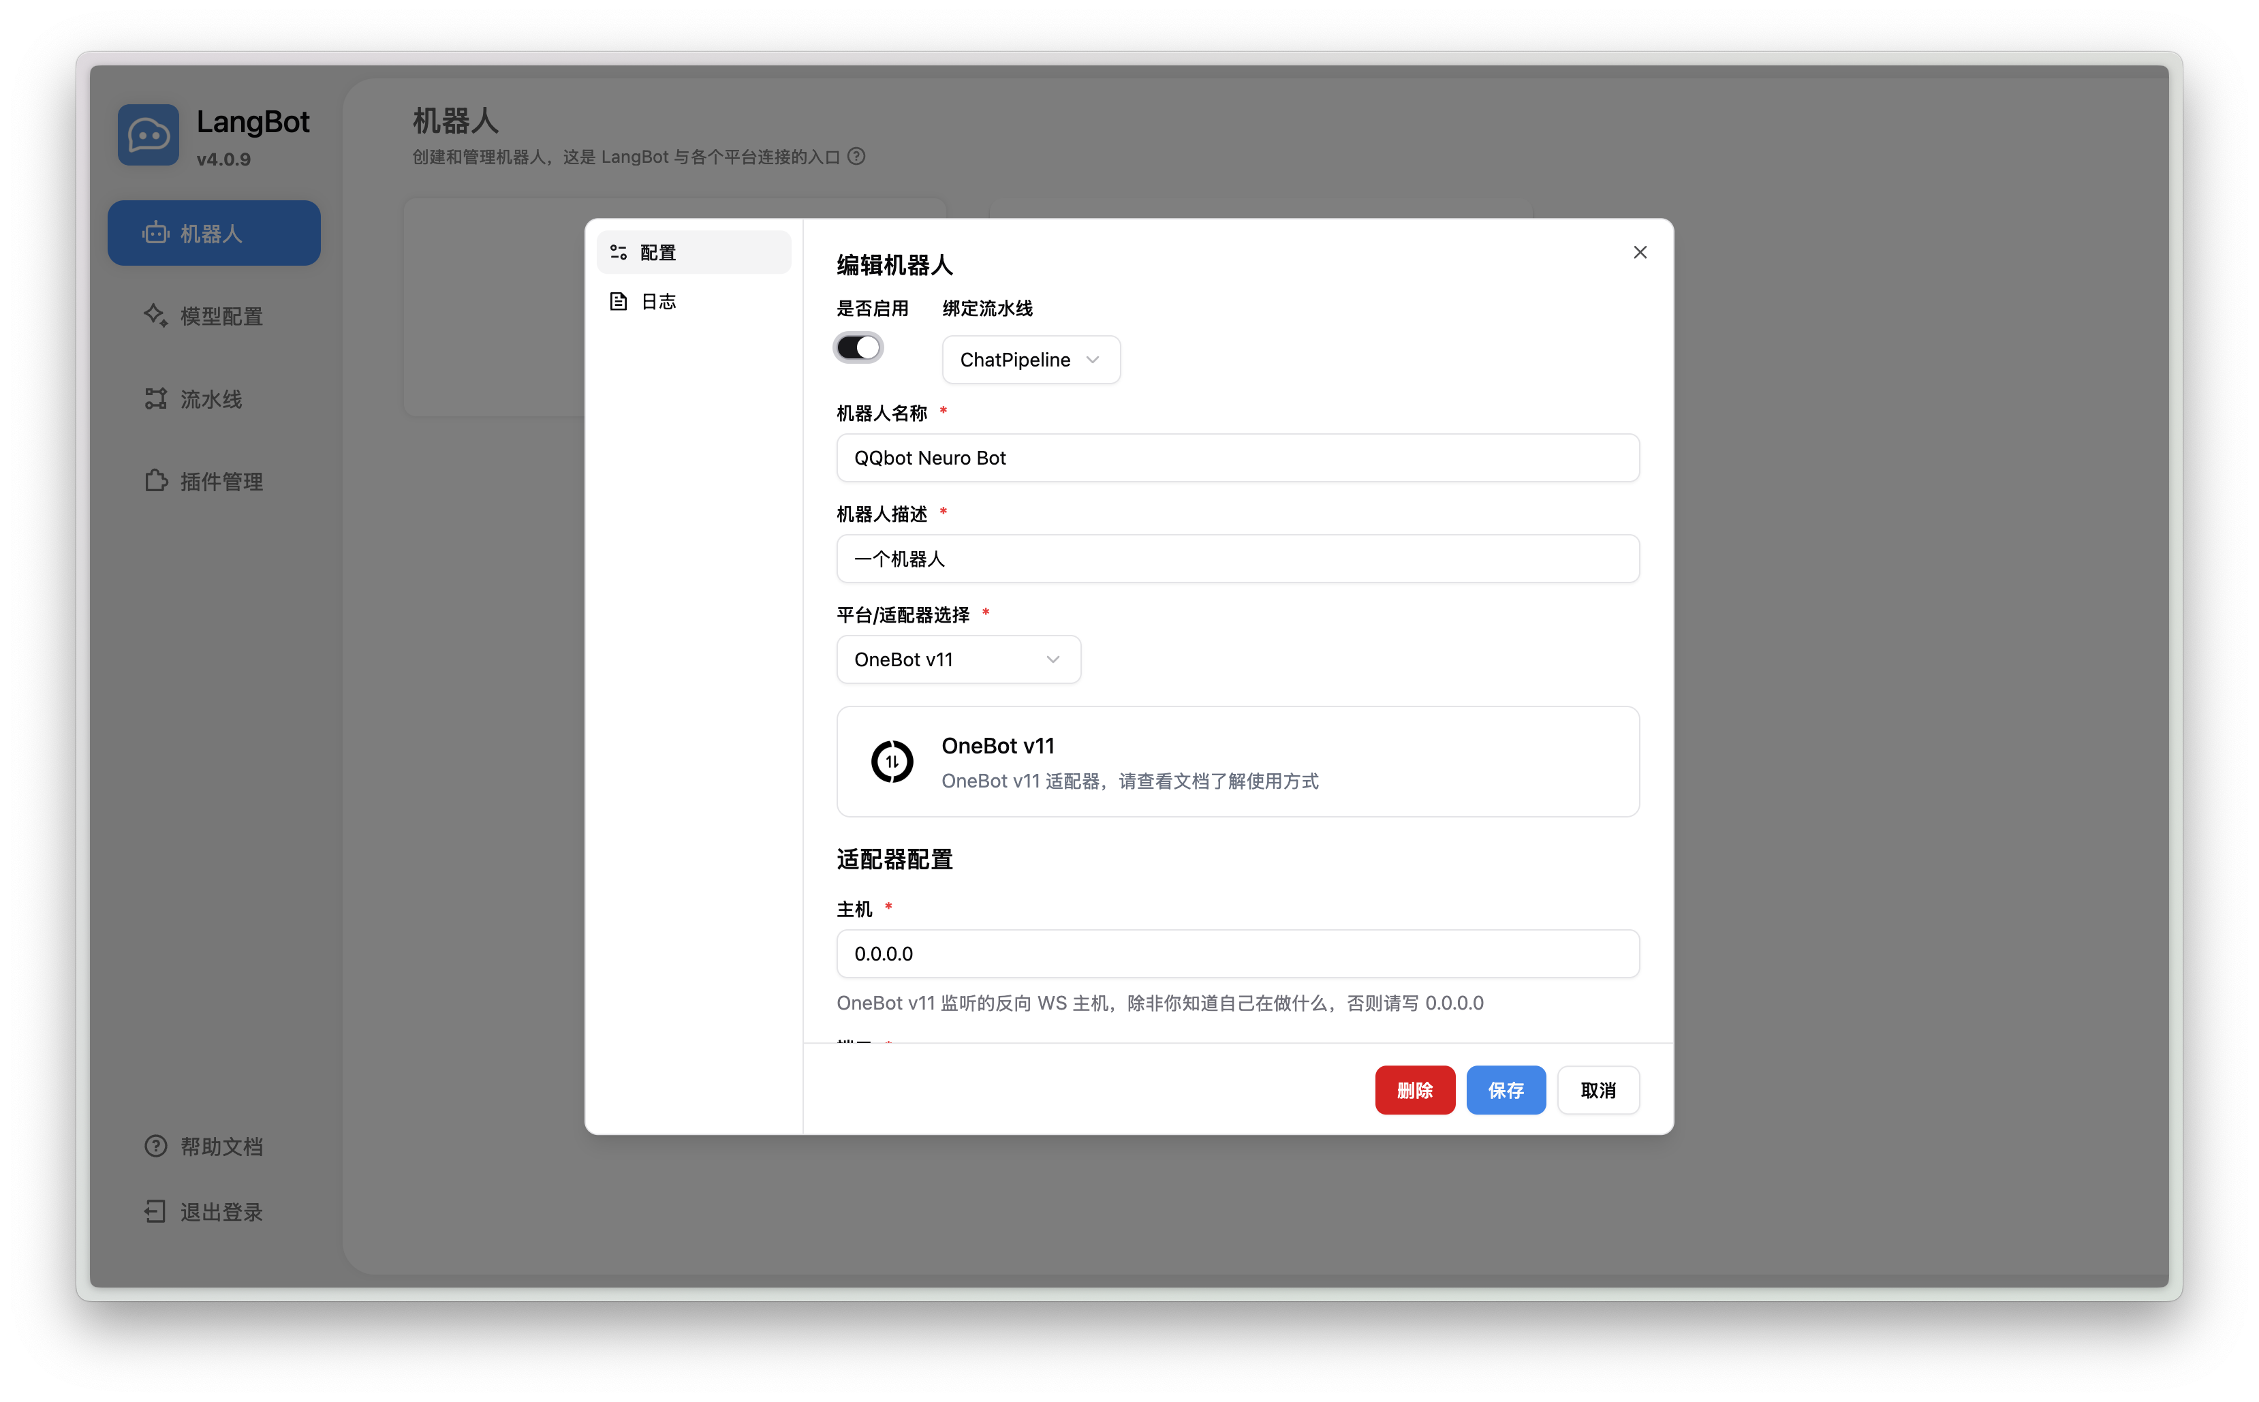2259x1402 pixels.
Task: Click the LangBot logo icon
Action: [x=149, y=136]
